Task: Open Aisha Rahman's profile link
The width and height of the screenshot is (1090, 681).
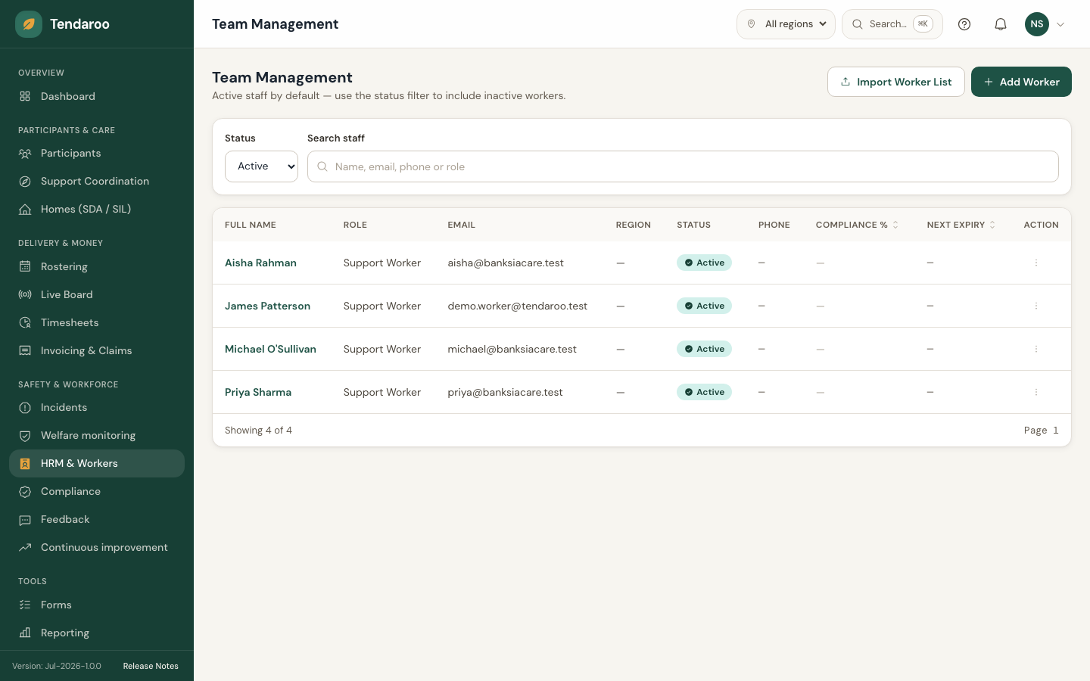Action: [x=260, y=263]
